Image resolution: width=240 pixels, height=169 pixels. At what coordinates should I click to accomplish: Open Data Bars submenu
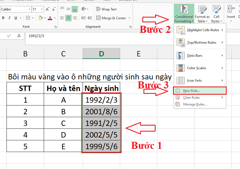coord(200,56)
